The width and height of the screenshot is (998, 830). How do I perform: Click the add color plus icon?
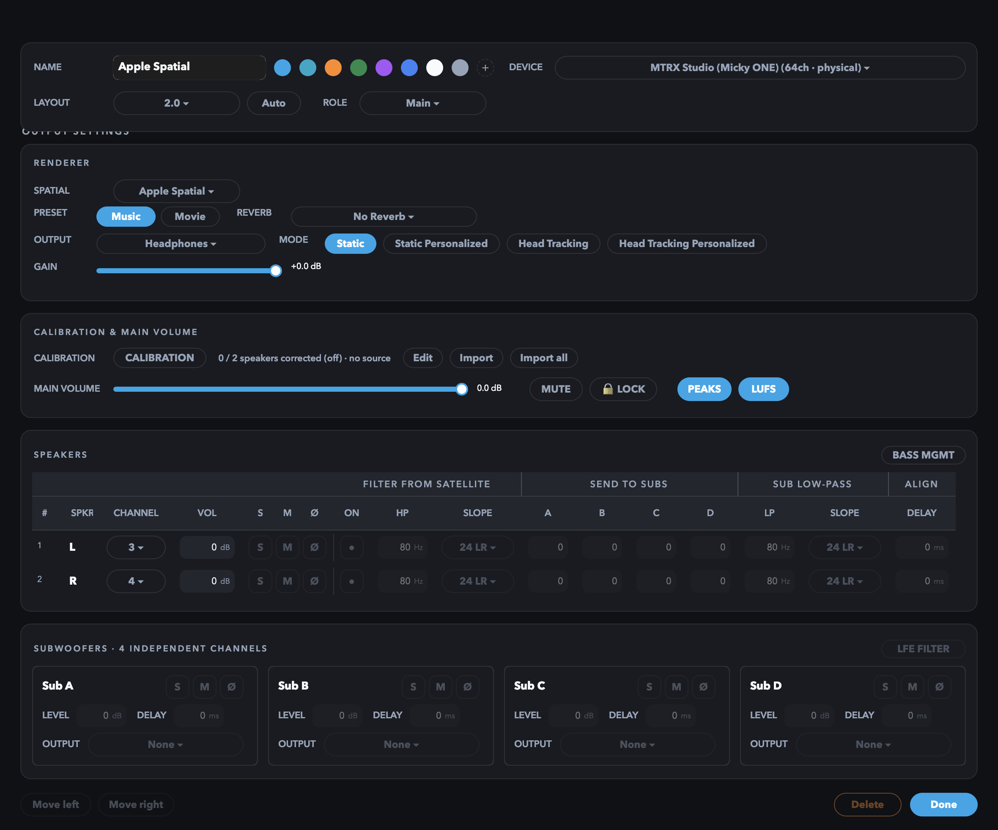click(485, 68)
